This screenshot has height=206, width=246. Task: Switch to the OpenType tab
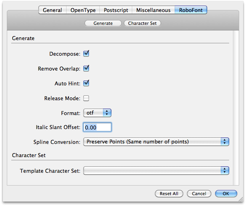(83, 10)
